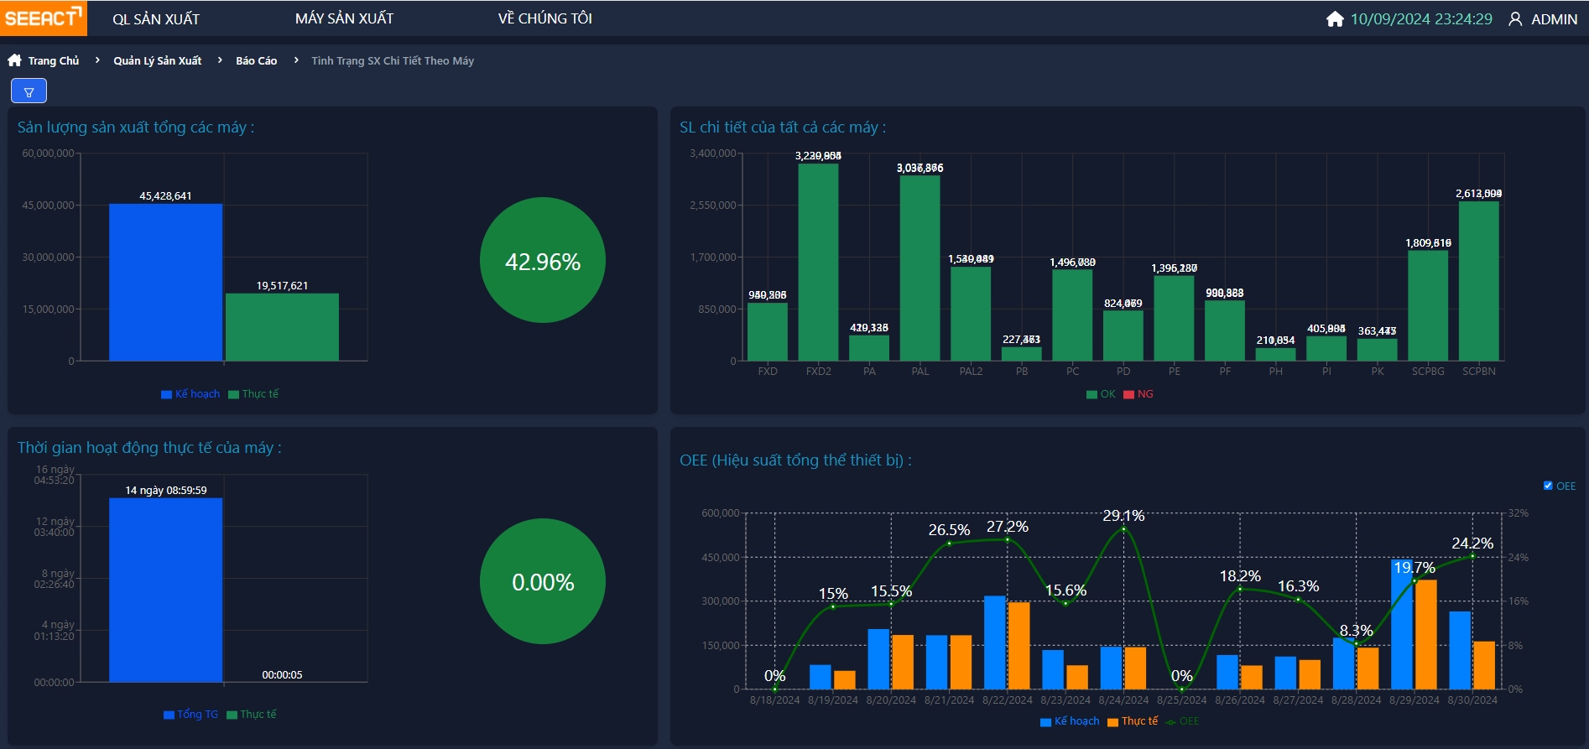Click the SCPBN machine bar

coord(1479,281)
